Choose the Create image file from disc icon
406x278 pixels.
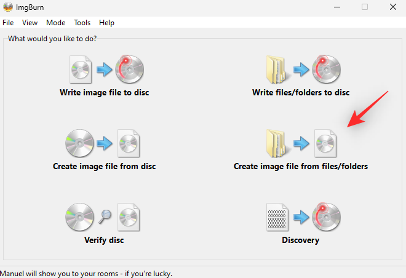(103, 143)
